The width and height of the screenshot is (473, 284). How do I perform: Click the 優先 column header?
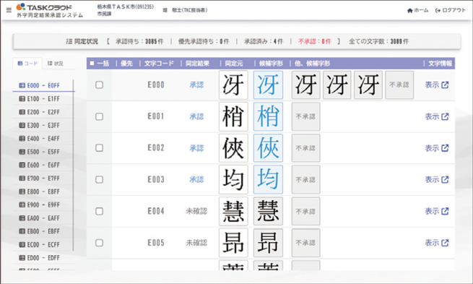(126, 64)
